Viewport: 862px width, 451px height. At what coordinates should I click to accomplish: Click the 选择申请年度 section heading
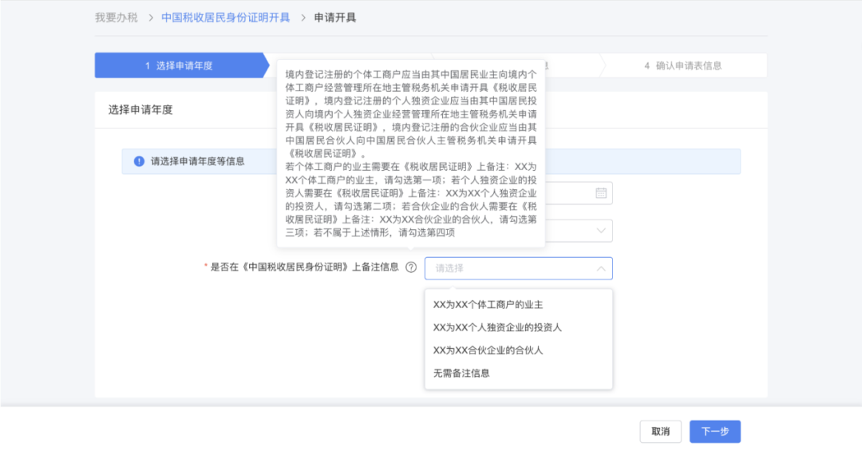pyautogui.click(x=140, y=109)
